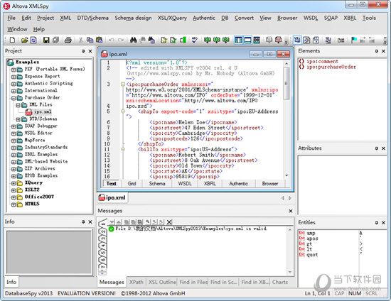The image size is (391, 301).
Task: Click the amp entity icon in Entities
Action: coord(301,233)
